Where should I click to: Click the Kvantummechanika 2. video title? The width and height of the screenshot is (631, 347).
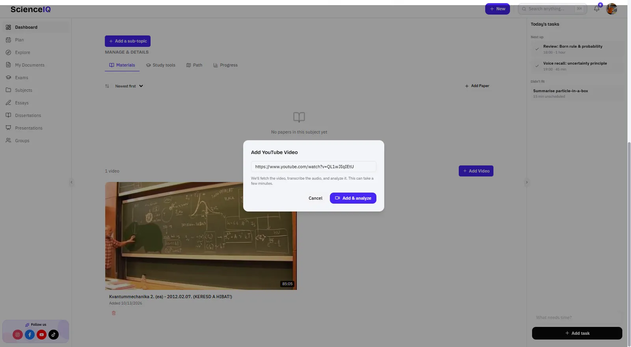pyautogui.click(x=171, y=297)
